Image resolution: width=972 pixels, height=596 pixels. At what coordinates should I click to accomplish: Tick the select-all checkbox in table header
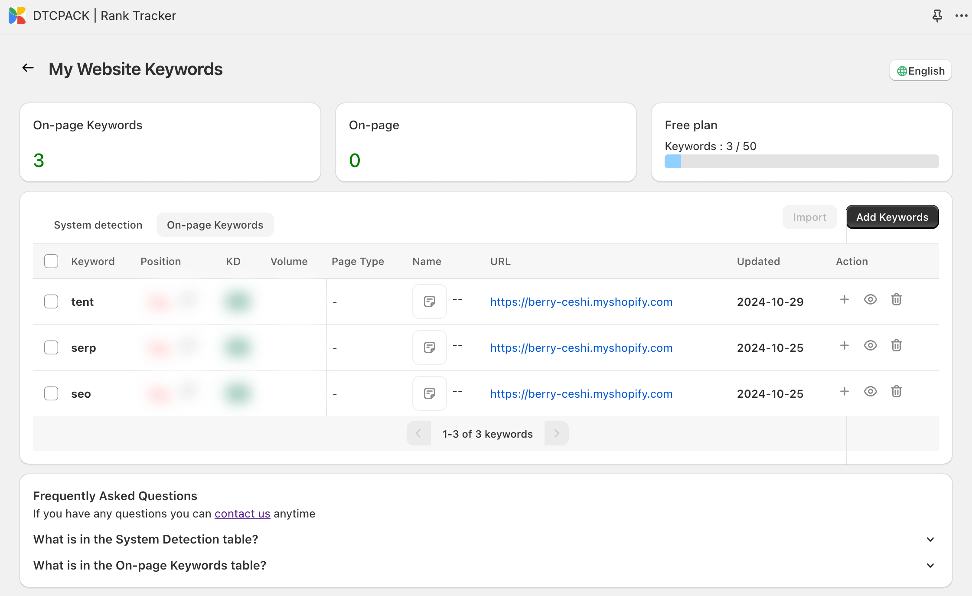point(51,261)
